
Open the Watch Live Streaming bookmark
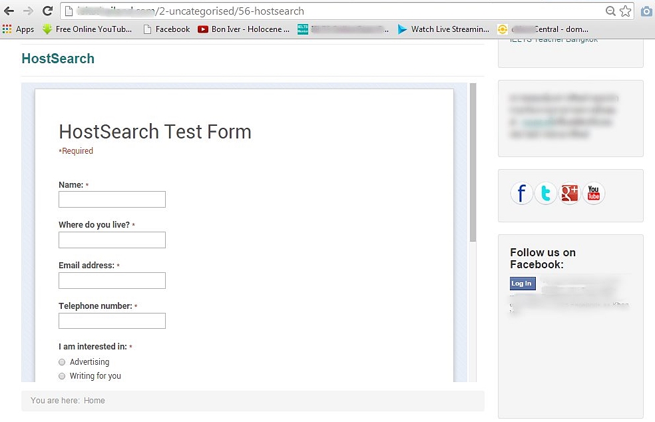[x=442, y=29]
